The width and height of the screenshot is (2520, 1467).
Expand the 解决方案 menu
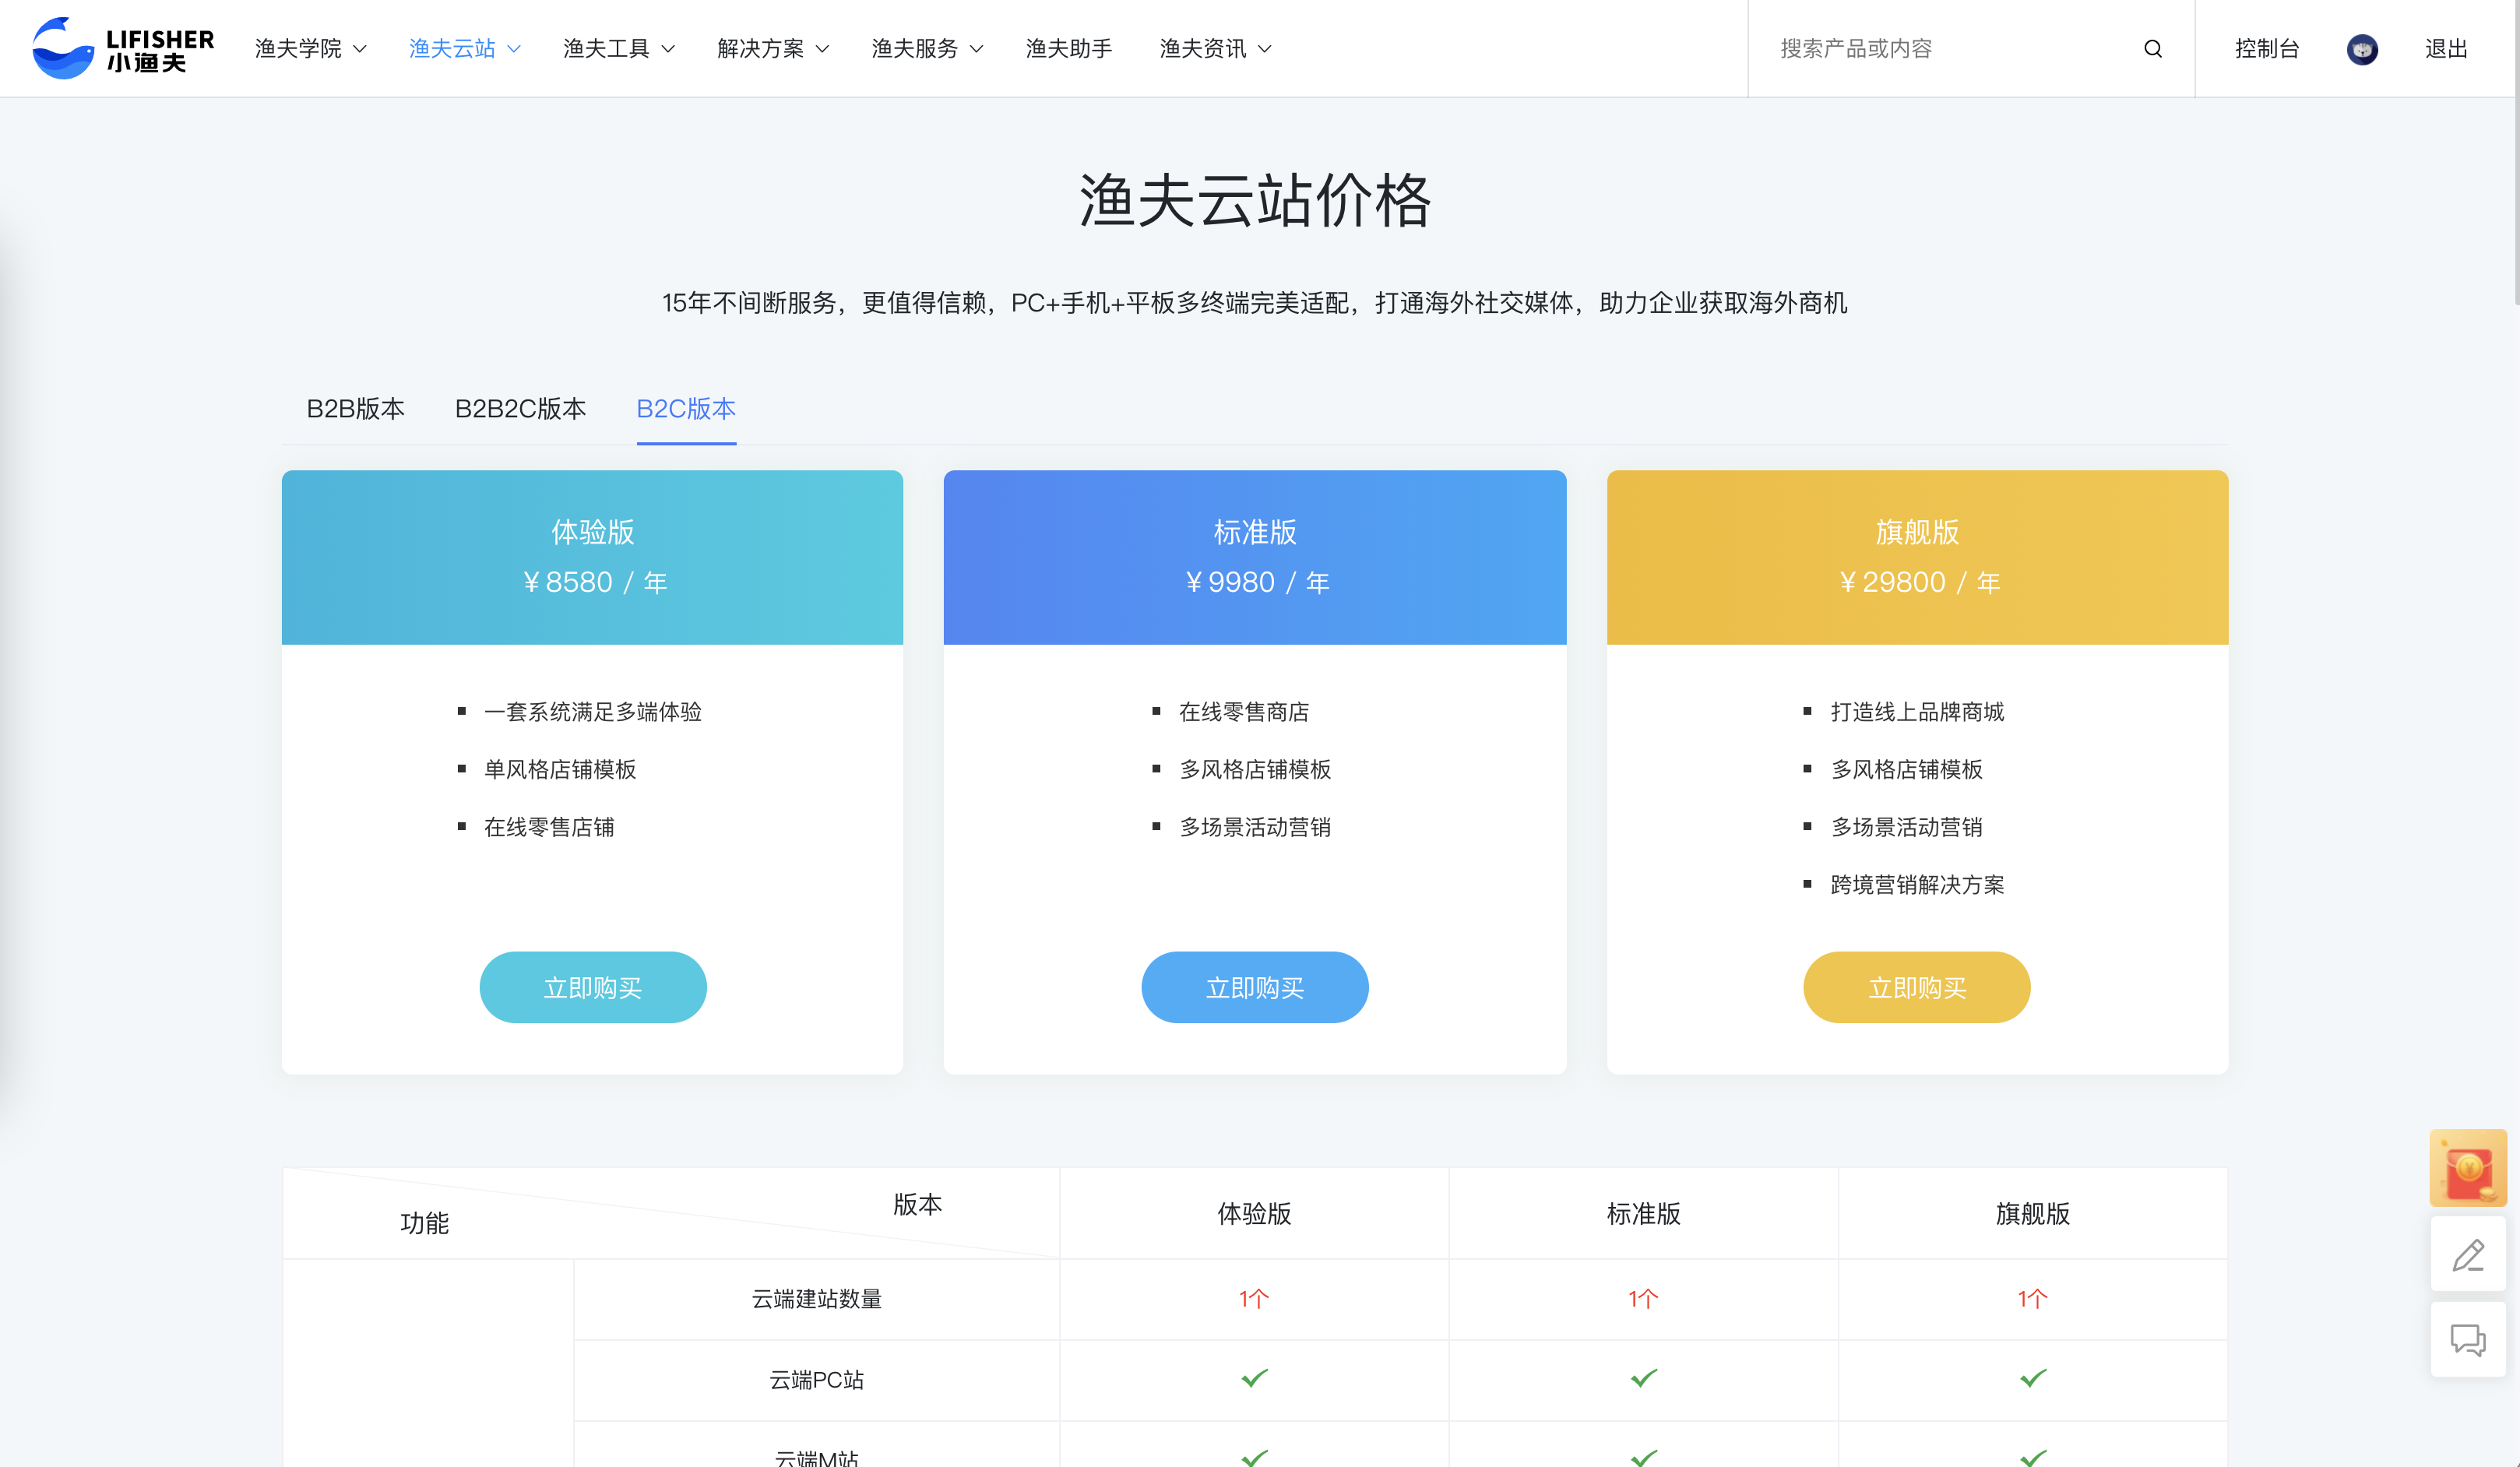(772, 48)
